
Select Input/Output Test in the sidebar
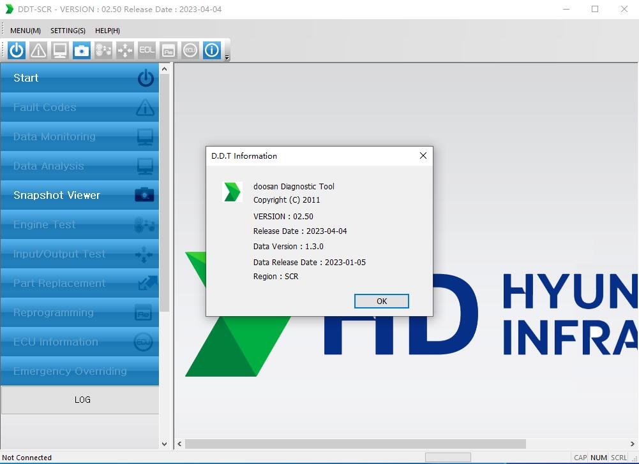[79, 254]
